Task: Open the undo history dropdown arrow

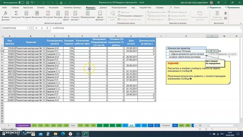Action: 34,3
